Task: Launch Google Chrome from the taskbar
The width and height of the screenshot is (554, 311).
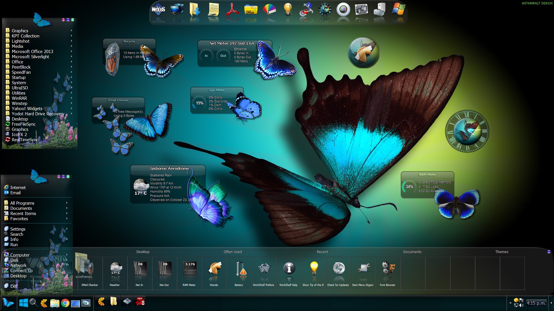Action: (x=65, y=303)
